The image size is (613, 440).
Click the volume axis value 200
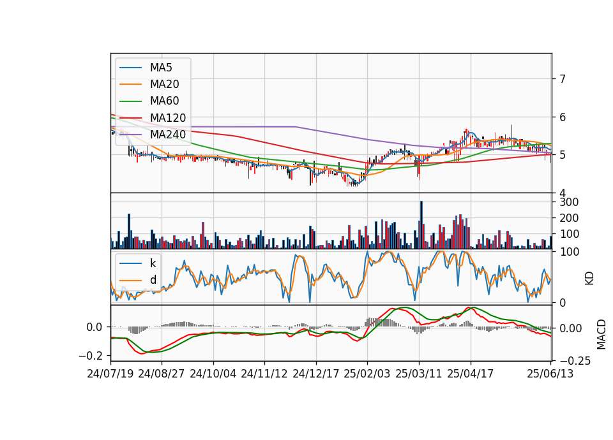(x=569, y=218)
